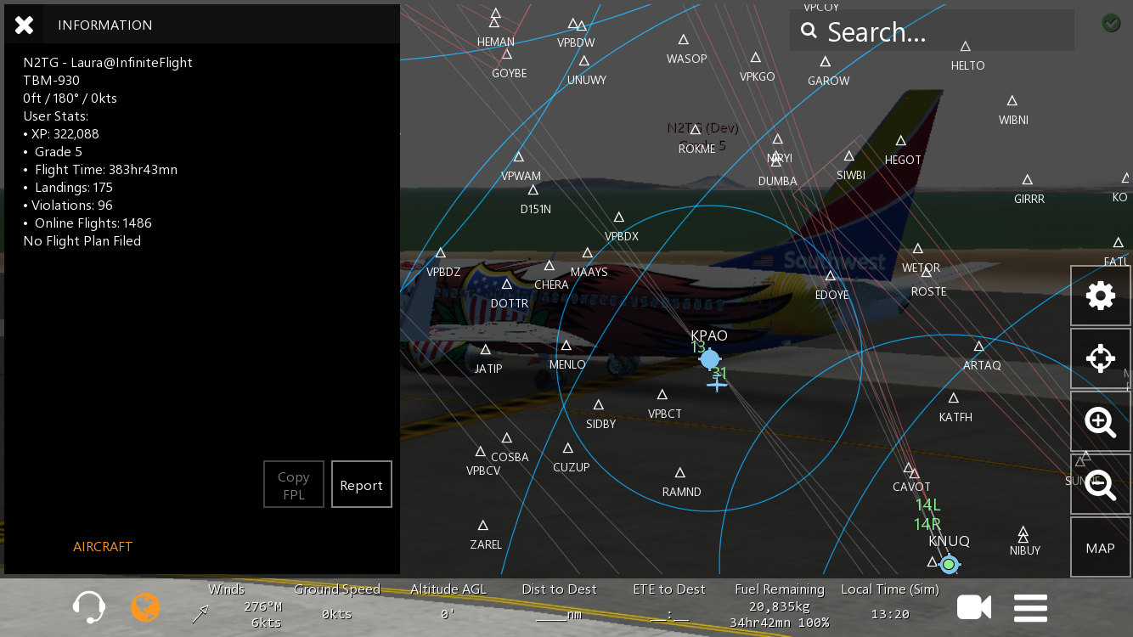
Task: Open ATC headset communications
Action: click(89, 607)
